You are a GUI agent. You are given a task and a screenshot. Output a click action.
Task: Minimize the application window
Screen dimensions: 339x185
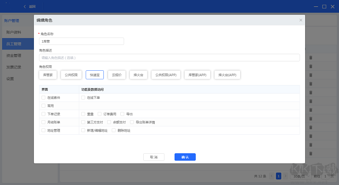tap(316, 7)
